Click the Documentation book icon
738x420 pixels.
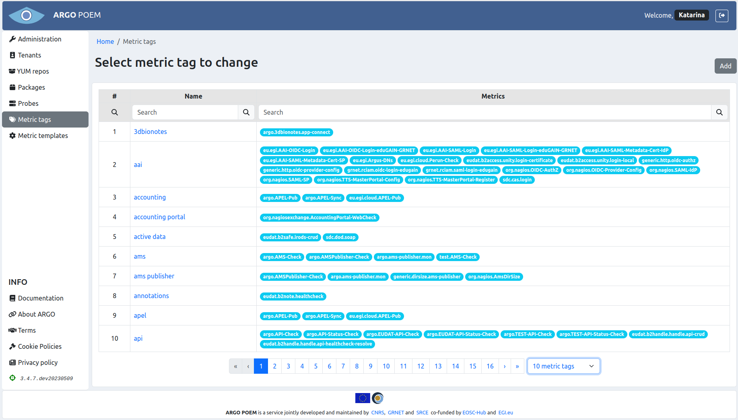coord(12,298)
